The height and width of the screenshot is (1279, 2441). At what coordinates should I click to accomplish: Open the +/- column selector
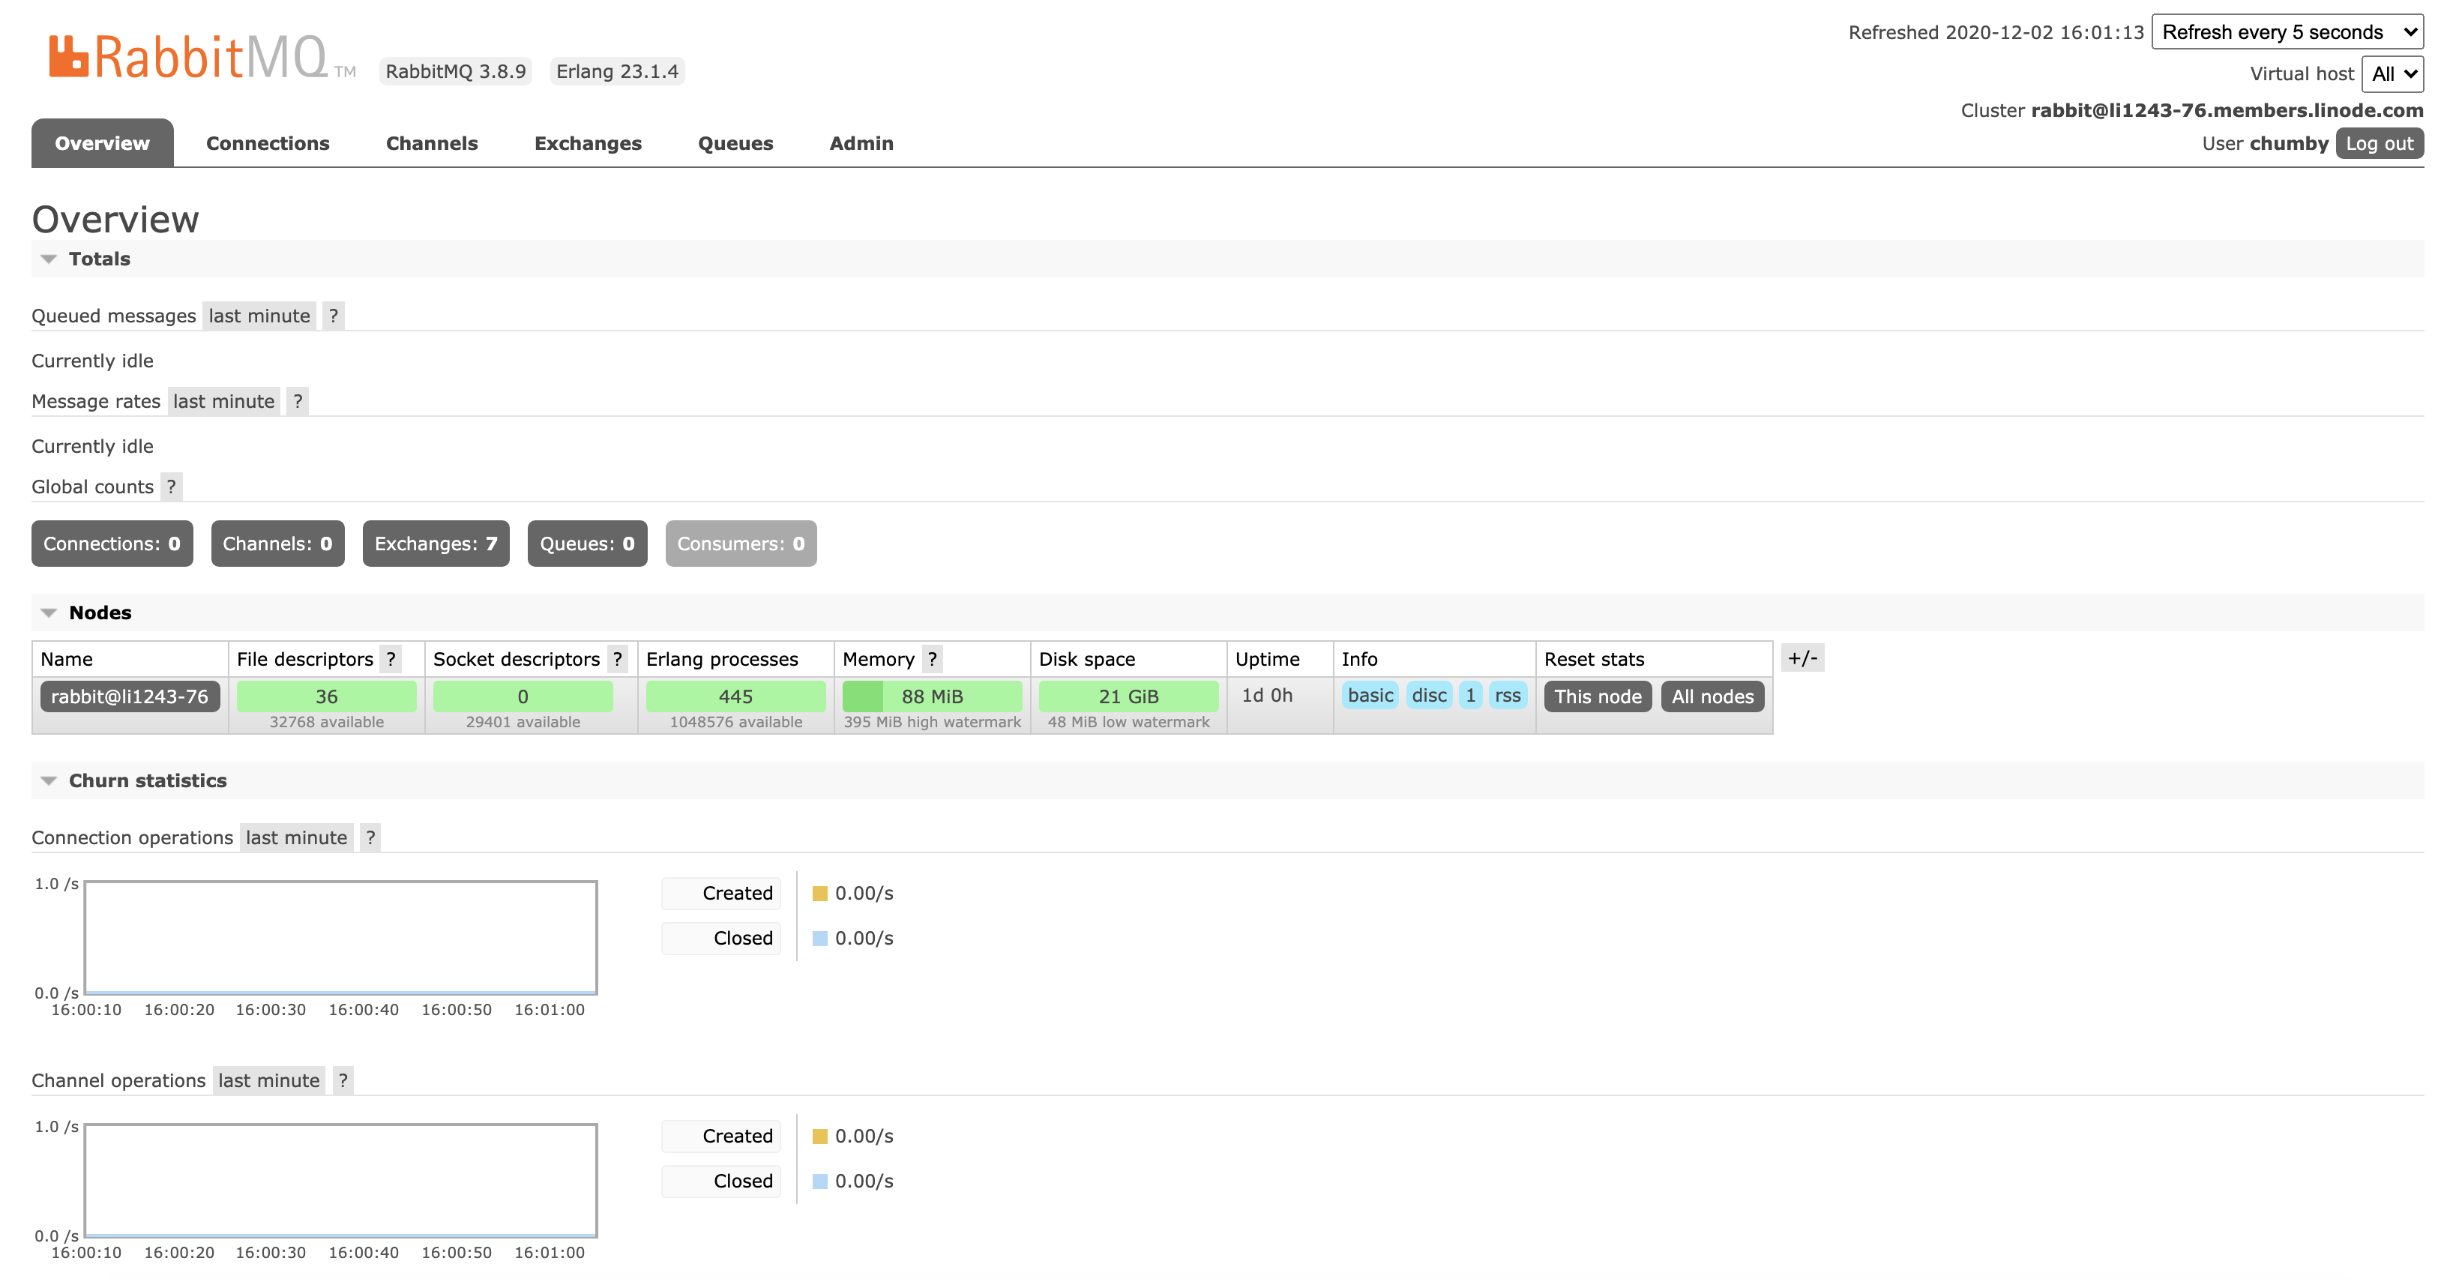click(x=1803, y=658)
